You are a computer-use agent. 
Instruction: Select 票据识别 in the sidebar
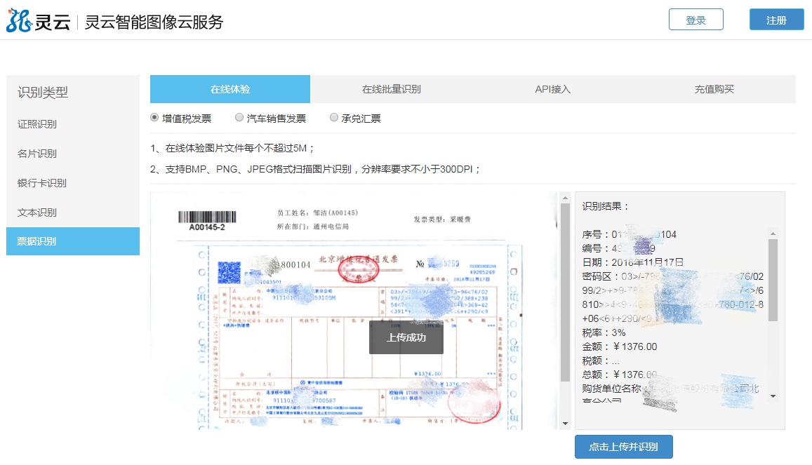pos(37,241)
